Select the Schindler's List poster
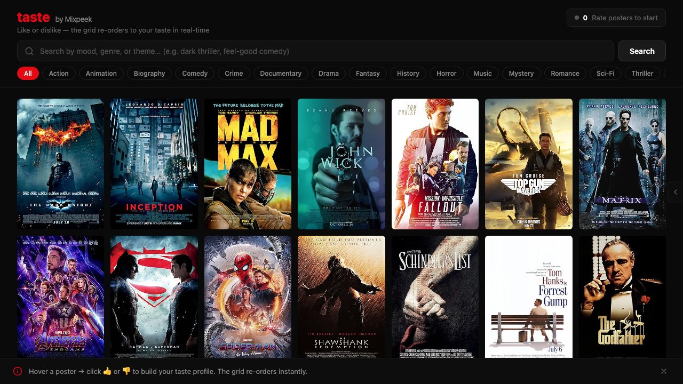The height and width of the screenshot is (384, 683). point(435,297)
